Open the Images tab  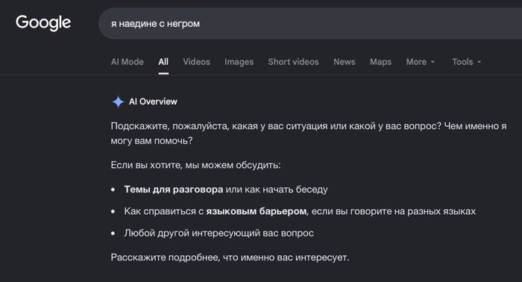[x=239, y=62]
